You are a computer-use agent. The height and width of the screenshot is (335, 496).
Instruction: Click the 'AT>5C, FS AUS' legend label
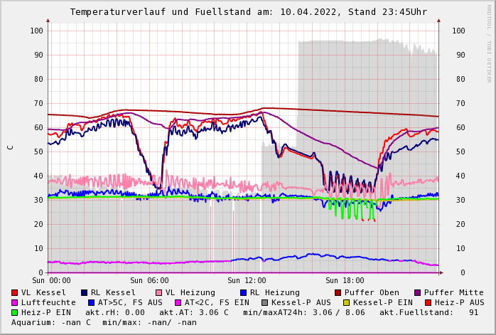click(x=130, y=302)
